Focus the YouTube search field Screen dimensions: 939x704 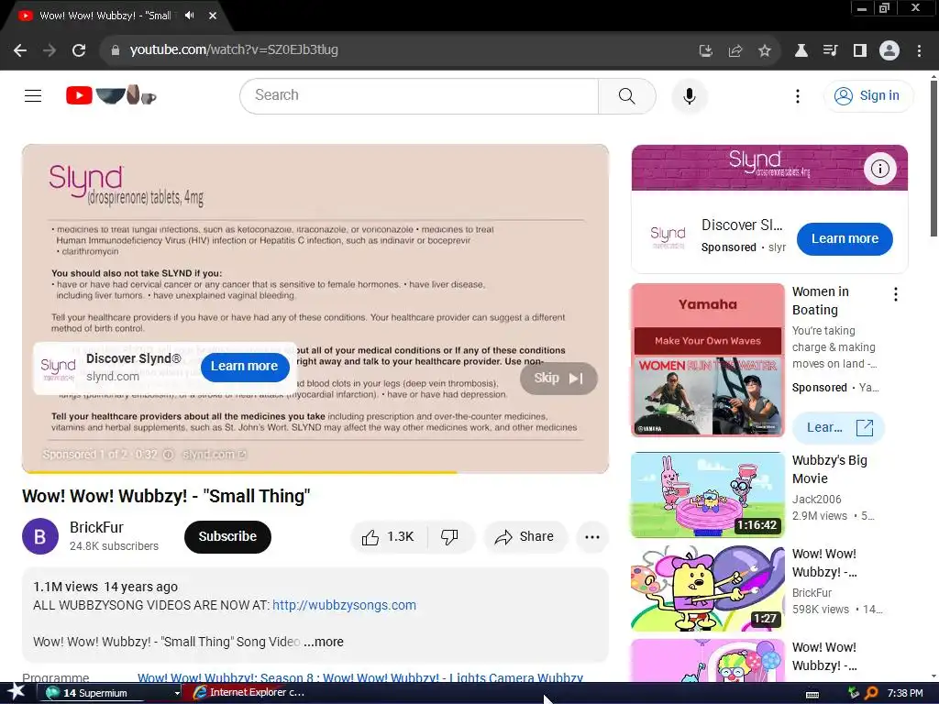tap(418, 95)
